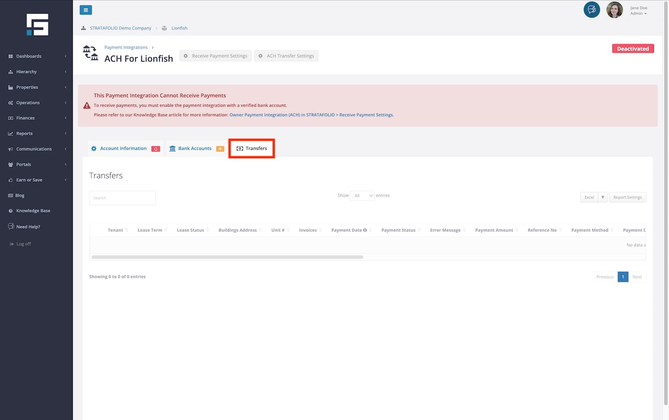Click the horizontal table scrollbar

click(x=227, y=257)
